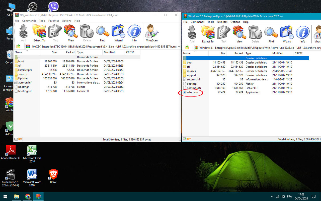Click volume icon in system tray
The height and width of the screenshot is (201, 321).
point(283,196)
